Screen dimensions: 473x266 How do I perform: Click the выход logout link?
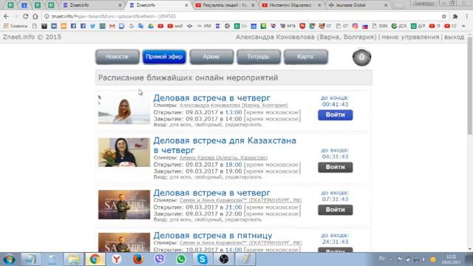click(455, 37)
